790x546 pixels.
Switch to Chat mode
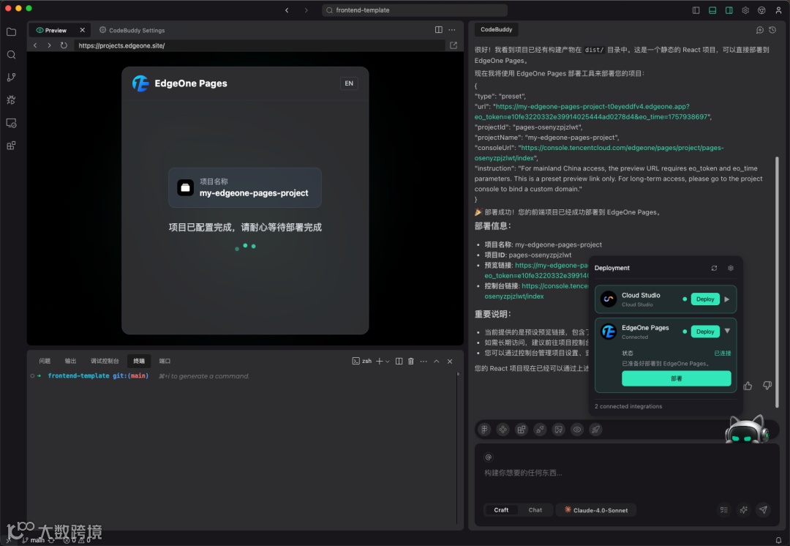pyautogui.click(x=535, y=510)
